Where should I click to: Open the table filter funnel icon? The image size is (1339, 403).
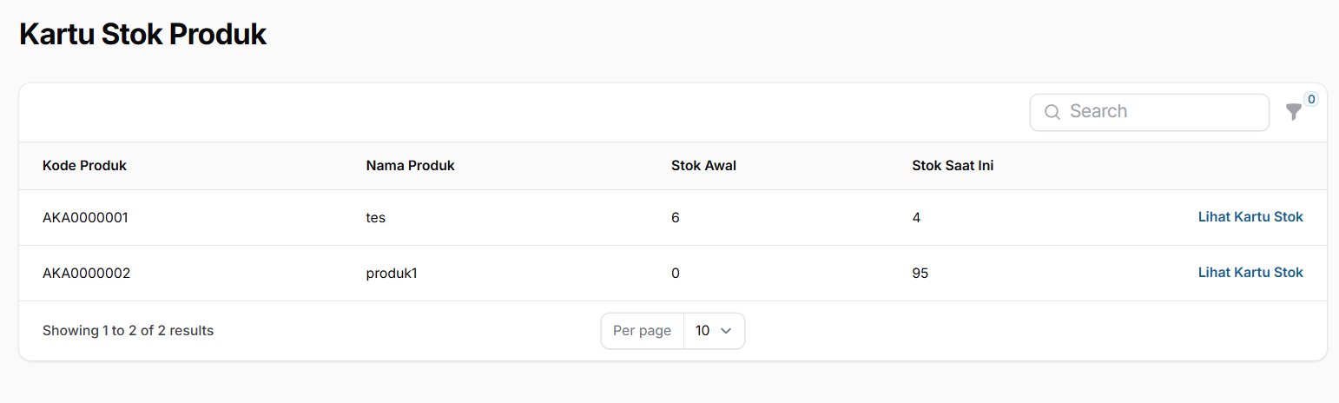click(x=1293, y=112)
